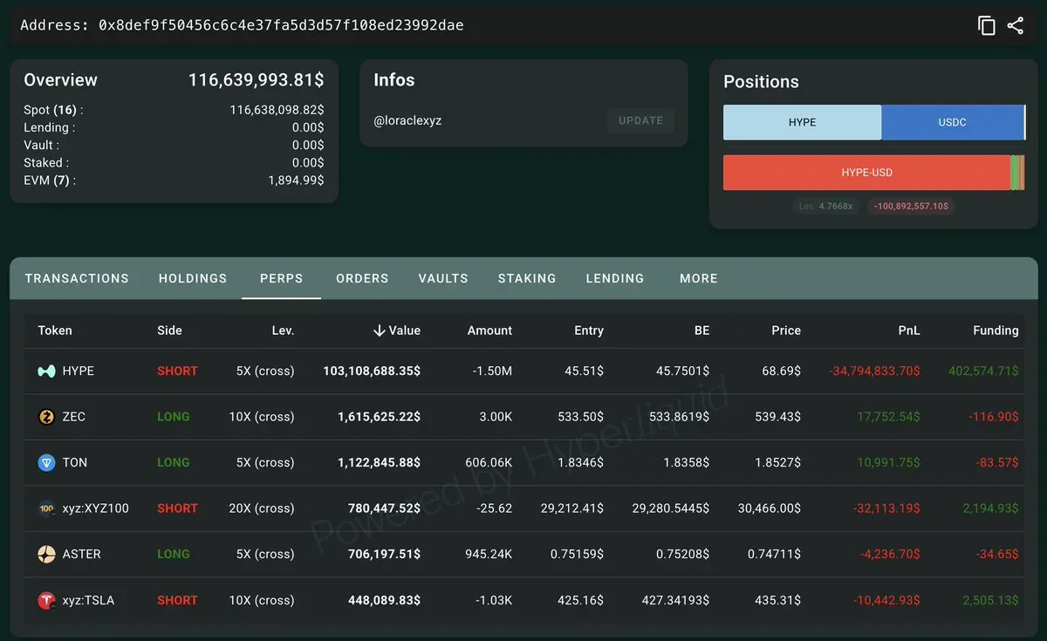Sort by Value using the down arrow
The width and height of the screenshot is (1047, 641).
click(379, 331)
